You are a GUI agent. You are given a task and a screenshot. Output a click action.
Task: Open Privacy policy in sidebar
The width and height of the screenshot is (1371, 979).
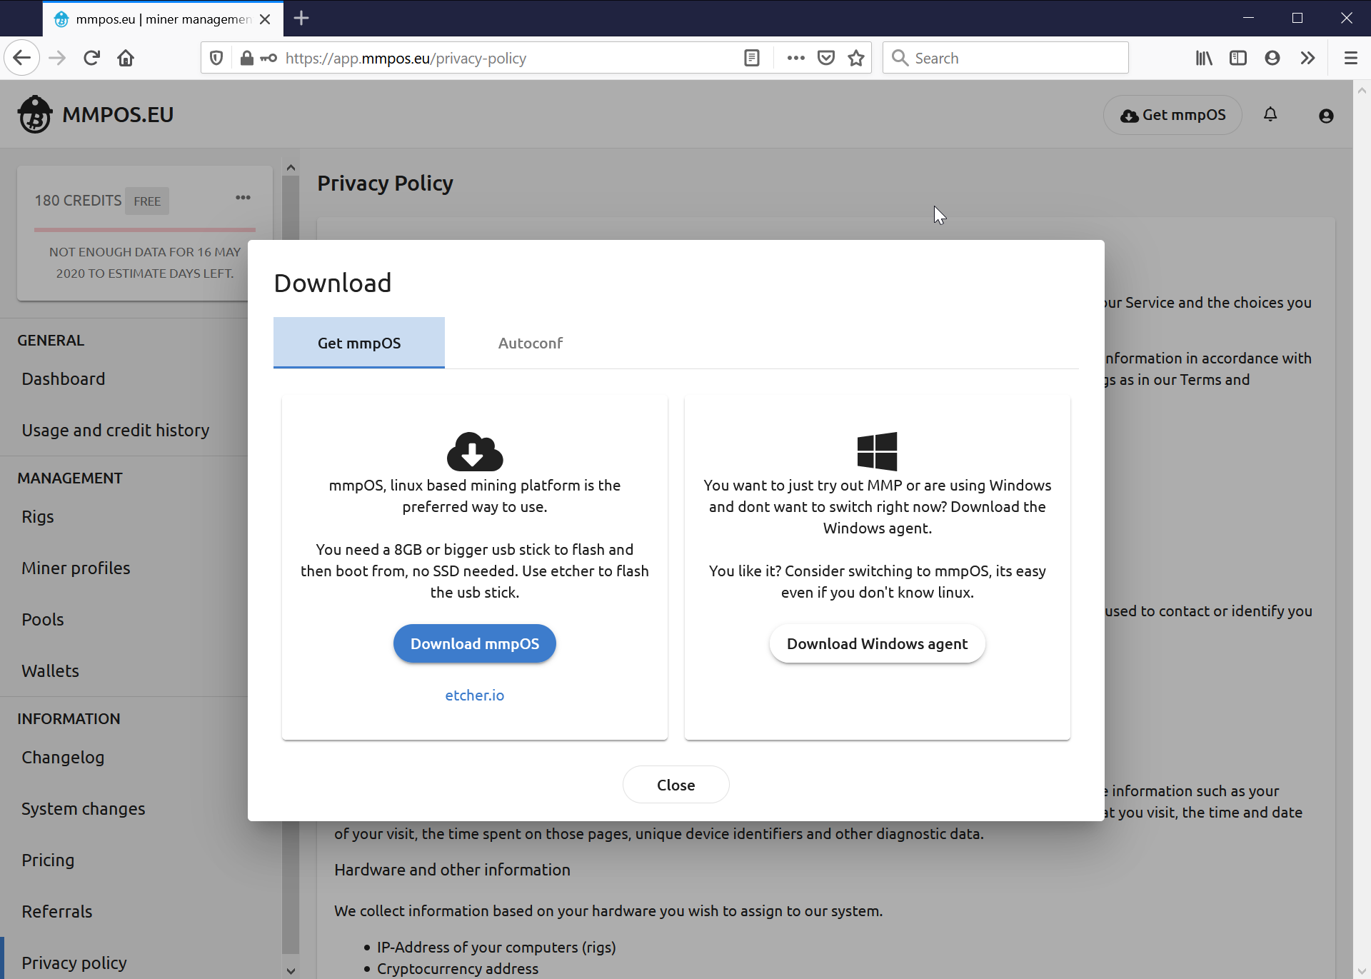[x=74, y=963]
